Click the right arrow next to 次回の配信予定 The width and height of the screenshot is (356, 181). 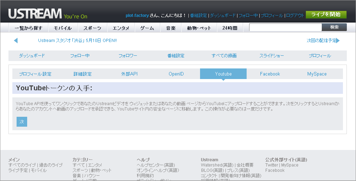click(338, 41)
